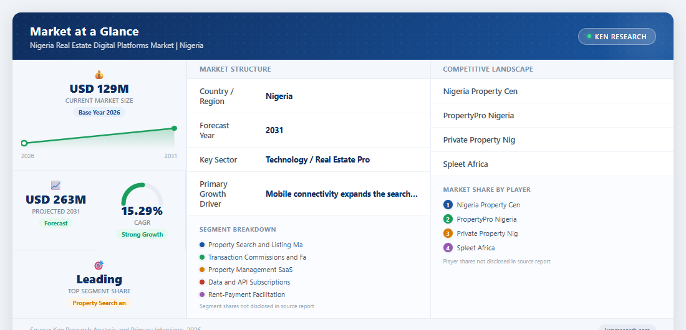Click the USD 129M market size value
Image resolution: width=686 pixels, height=330 pixels.
tap(99, 89)
